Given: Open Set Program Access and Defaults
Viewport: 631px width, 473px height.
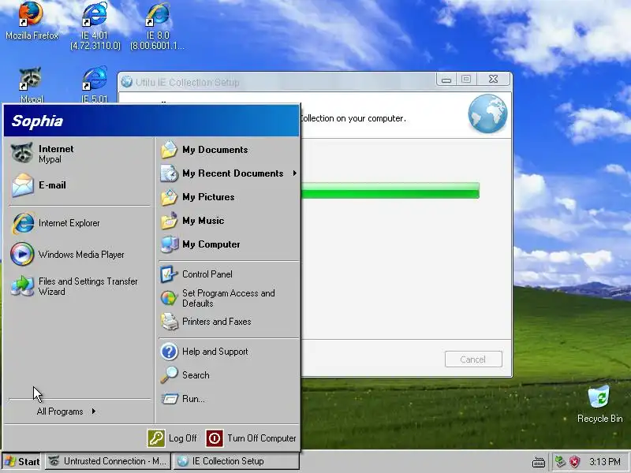Looking at the screenshot, I should (229, 298).
